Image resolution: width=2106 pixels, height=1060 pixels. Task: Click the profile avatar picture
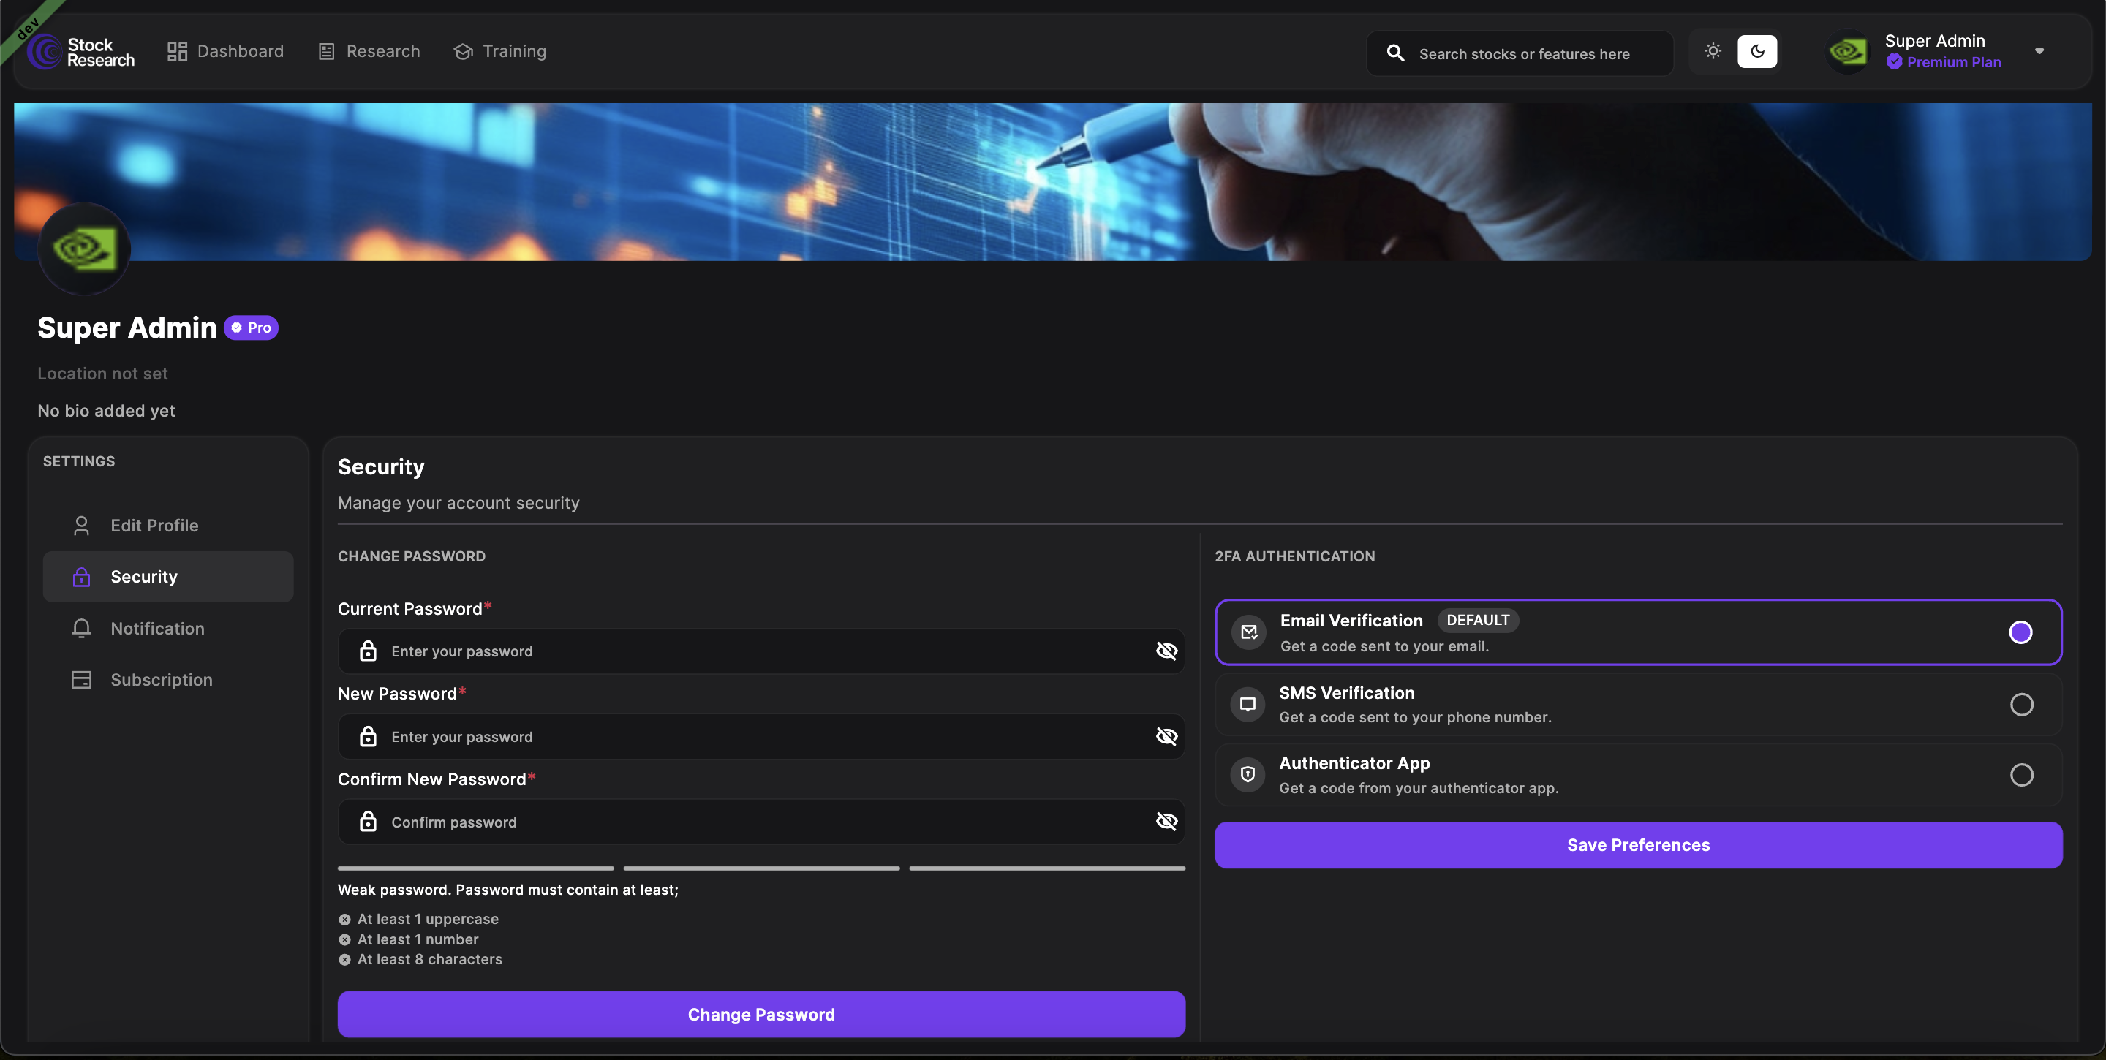(84, 249)
